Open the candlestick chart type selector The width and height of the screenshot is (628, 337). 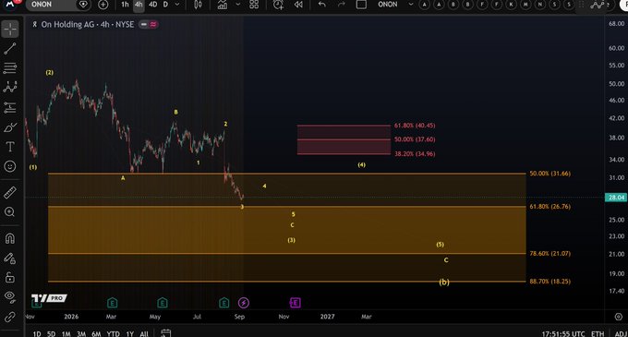tap(198, 5)
